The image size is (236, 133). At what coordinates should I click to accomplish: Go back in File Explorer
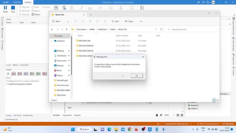52,30
